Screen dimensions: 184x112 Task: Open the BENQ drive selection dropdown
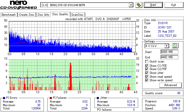coord(131,5)
